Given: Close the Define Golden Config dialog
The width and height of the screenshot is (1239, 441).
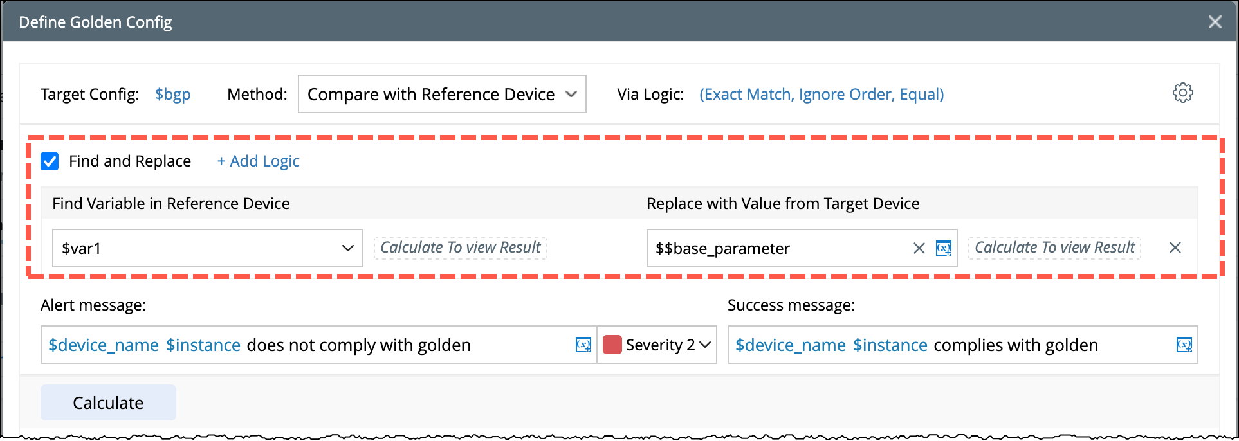Looking at the screenshot, I should (1215, 22).
